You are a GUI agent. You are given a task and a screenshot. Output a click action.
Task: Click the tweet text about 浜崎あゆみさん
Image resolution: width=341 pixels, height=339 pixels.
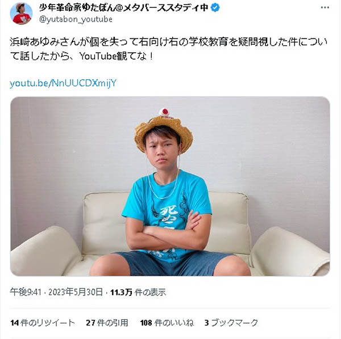pos(169,49)
